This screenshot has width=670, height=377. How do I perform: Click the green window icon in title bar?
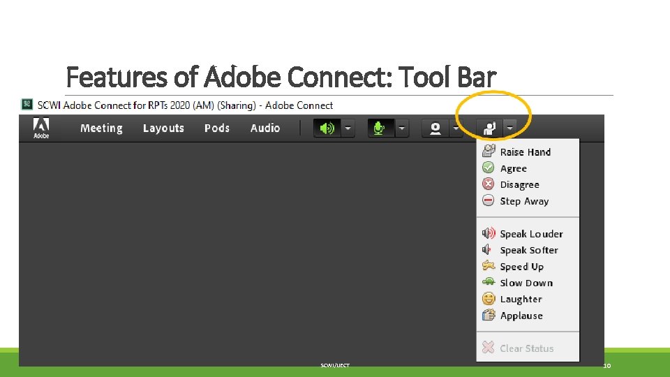[x=27, y=104]
